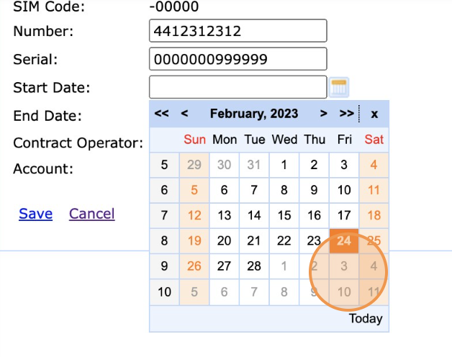This screenshot has width=452, height=357.
Task: Focus the Start Date text field
Action: (x=238, y=87)
